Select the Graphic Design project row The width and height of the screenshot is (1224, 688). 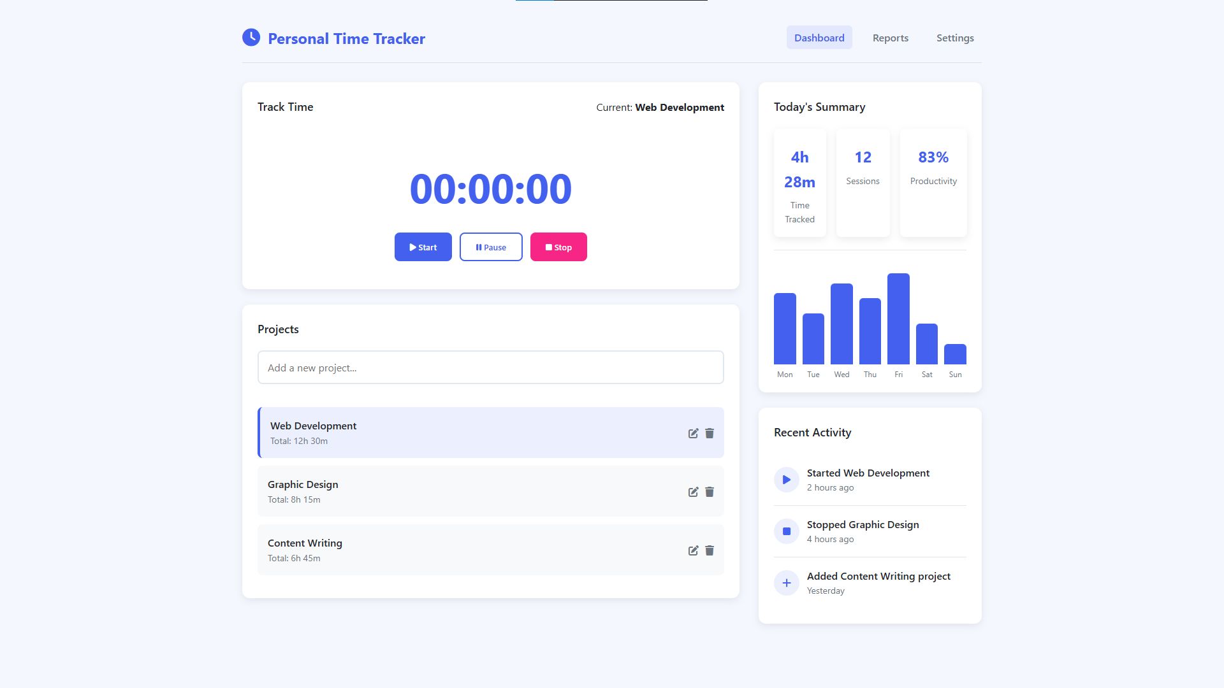(x=491, y=491)
